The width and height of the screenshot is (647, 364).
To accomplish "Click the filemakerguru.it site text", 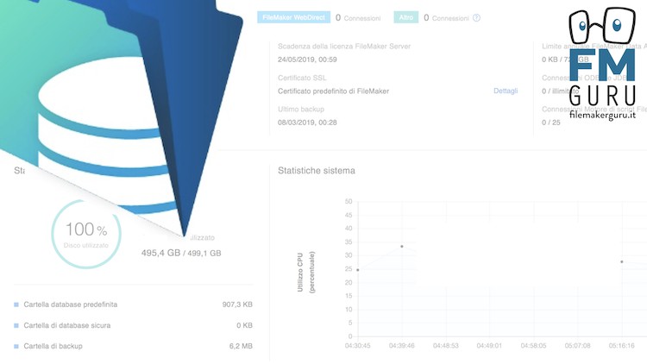I will click(602, 115).
